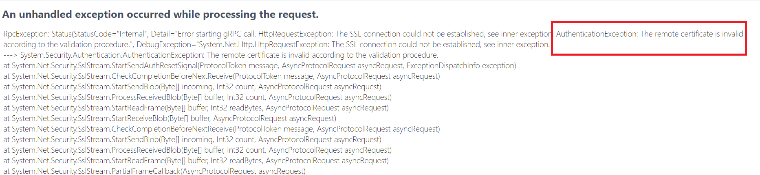
Task: Click the second StartReadFrame stack frame
Action: (x=196, y=161)
